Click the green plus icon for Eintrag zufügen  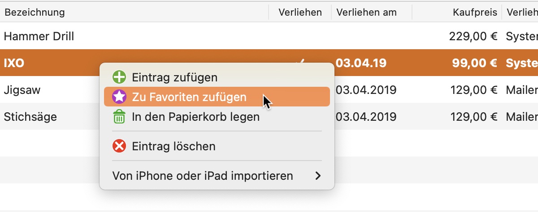(x=119, y=77)
